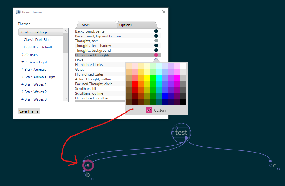Click the test thought node
Screen dimensions: 285x186
tap(181, 133)
